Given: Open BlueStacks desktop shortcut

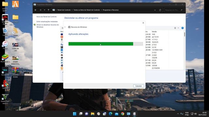Looking at the screenshot, I should coord(5,58).
